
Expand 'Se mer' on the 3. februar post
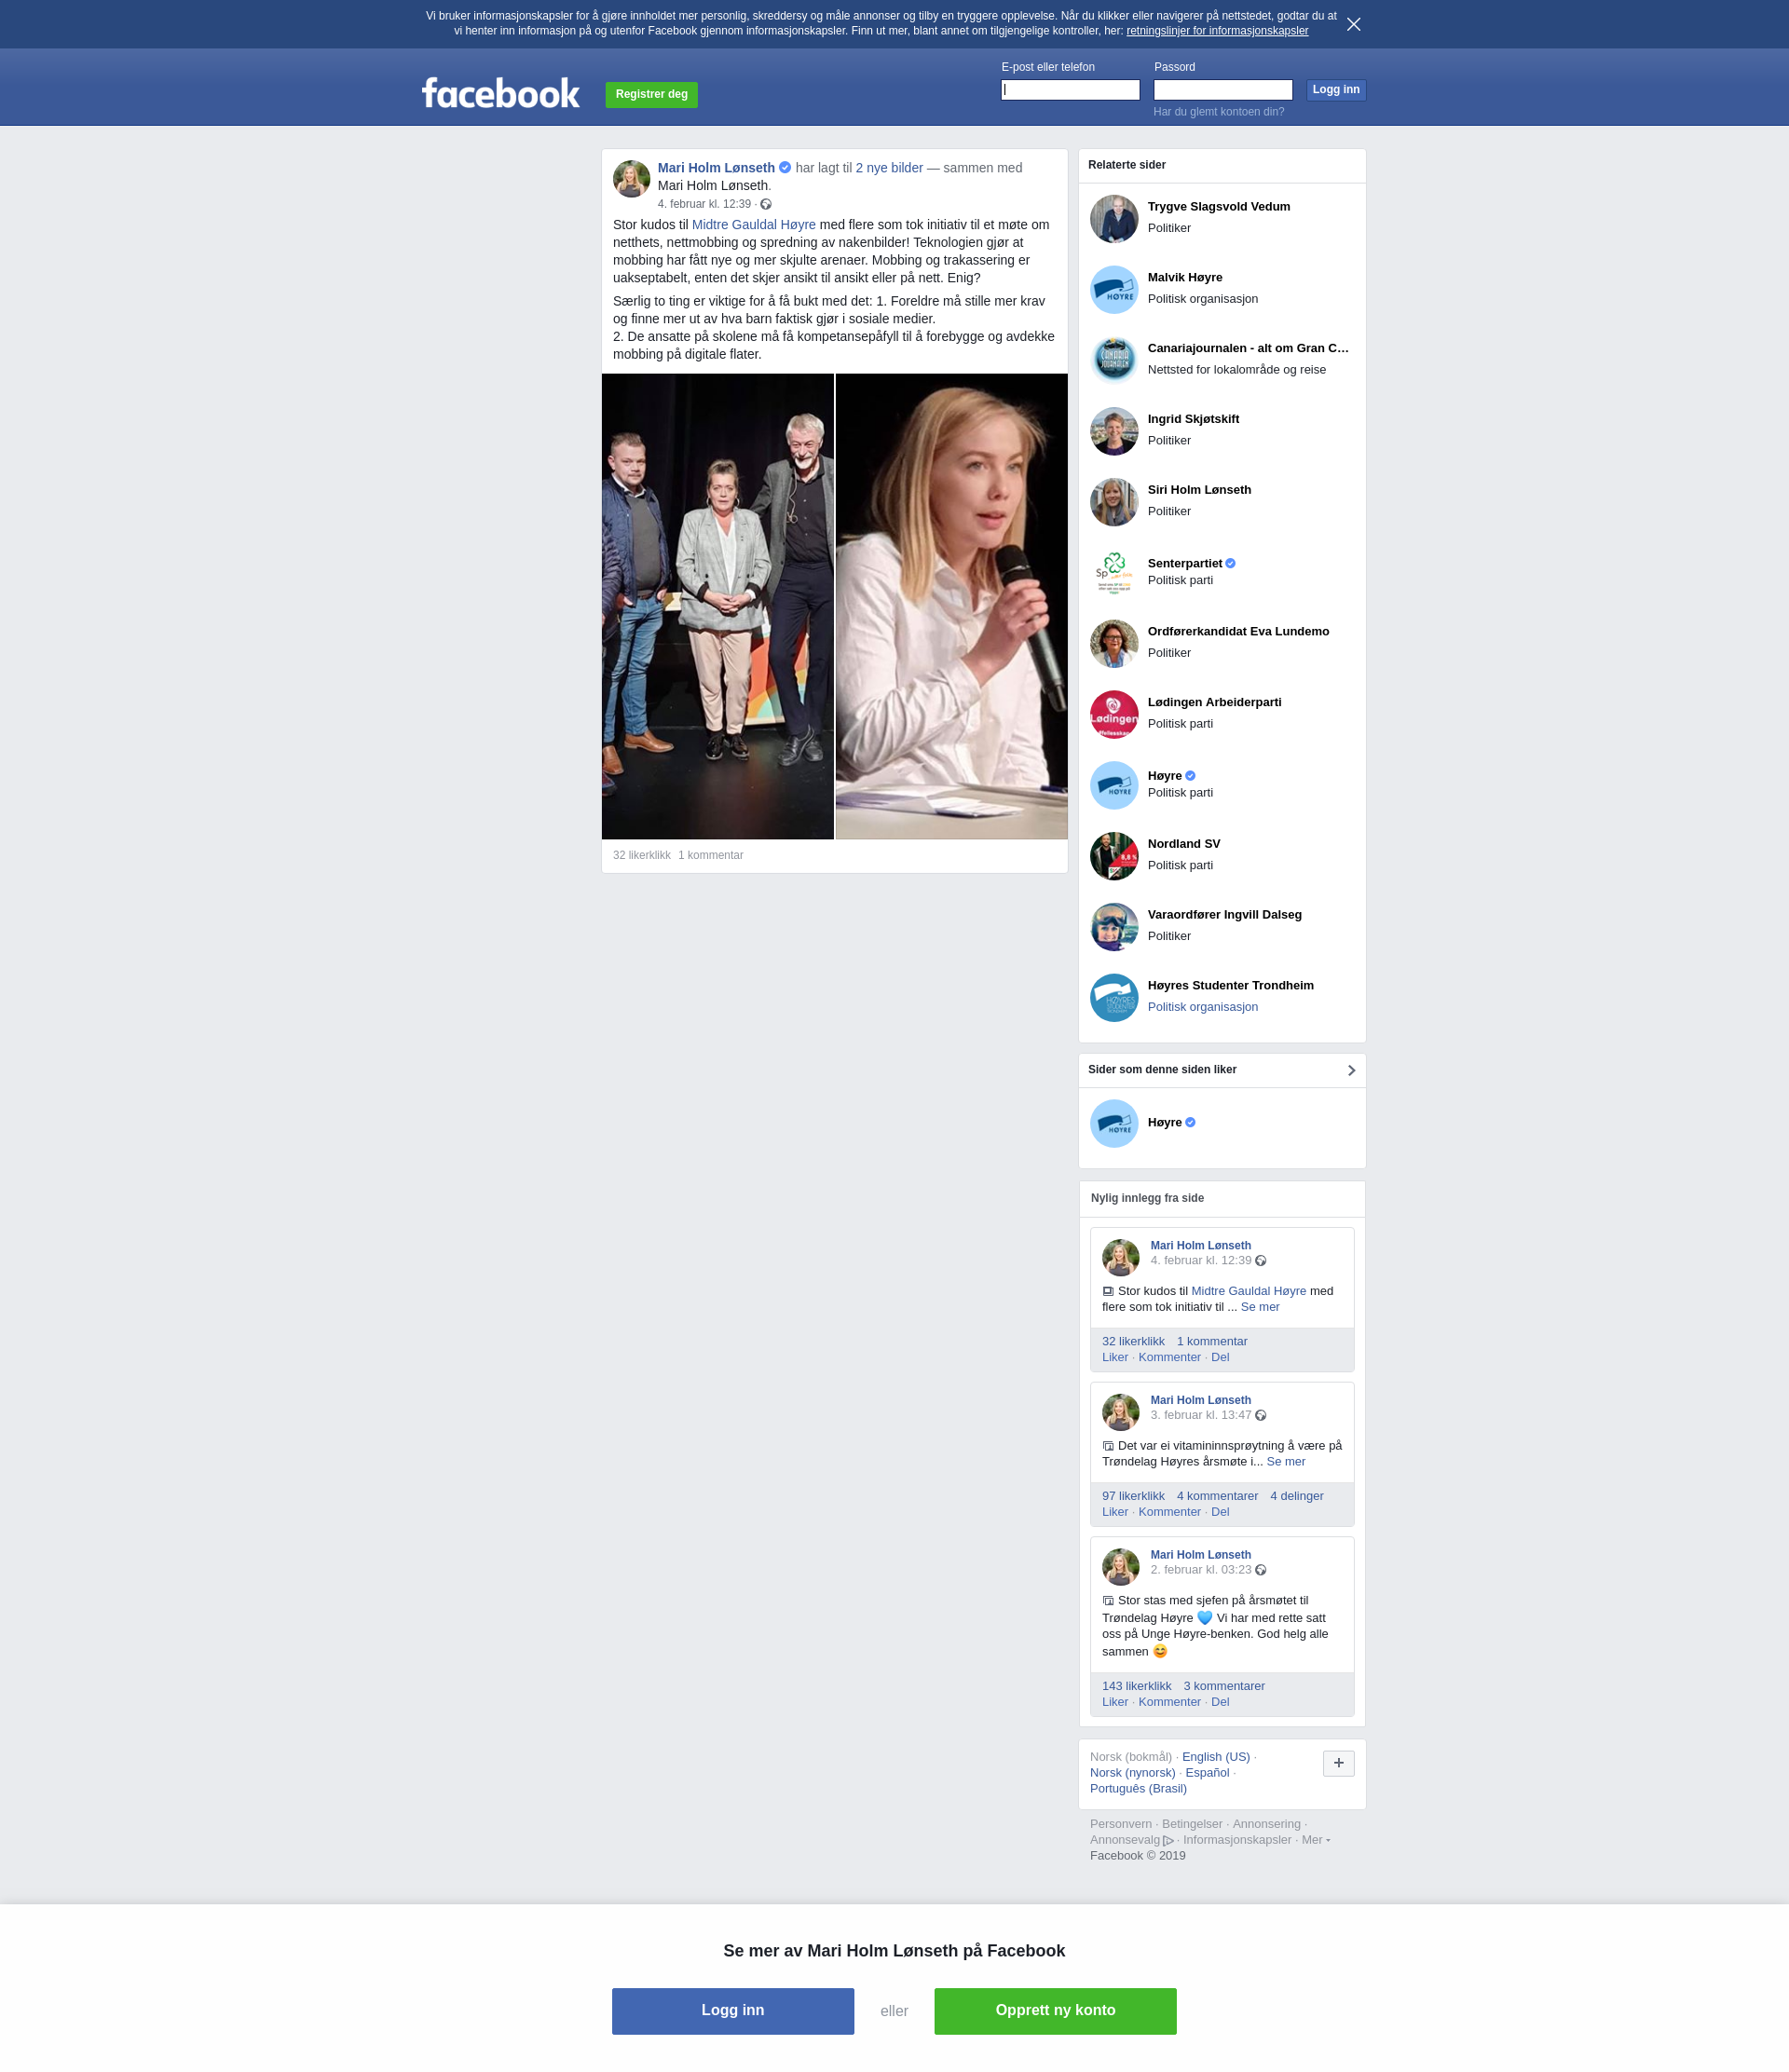pos(1286,1462)
